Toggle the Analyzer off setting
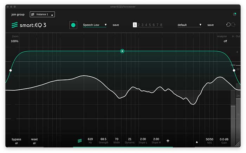This screenshot has height=153, width=246. tap(225, 41)
